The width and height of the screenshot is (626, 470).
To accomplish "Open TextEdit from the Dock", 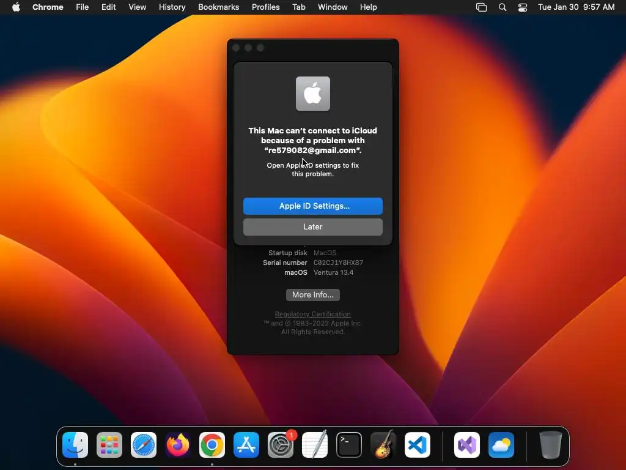I will click(x=315, y=445).
